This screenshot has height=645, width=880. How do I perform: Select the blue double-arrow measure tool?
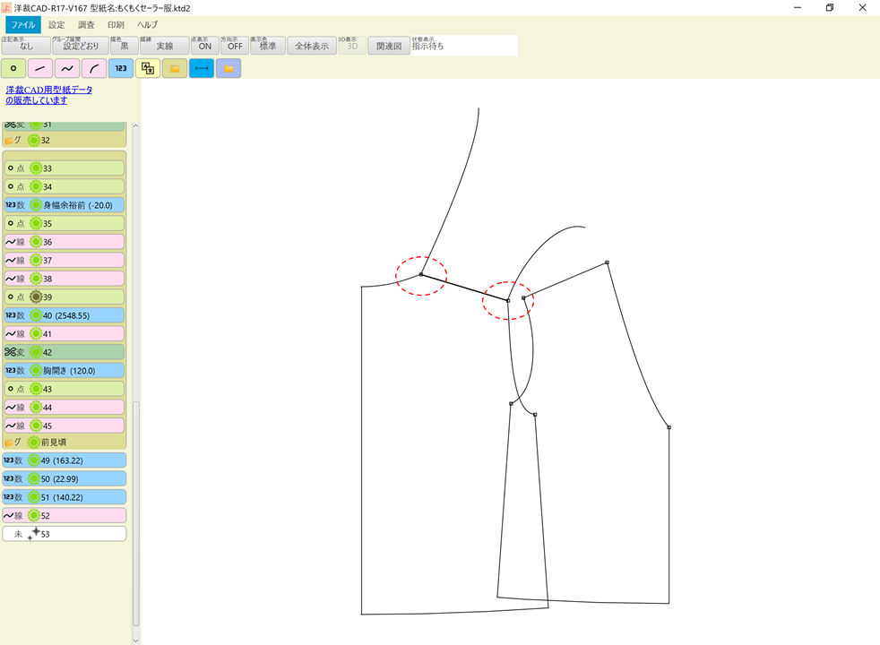pyautogui.click(x=202, y=68)
